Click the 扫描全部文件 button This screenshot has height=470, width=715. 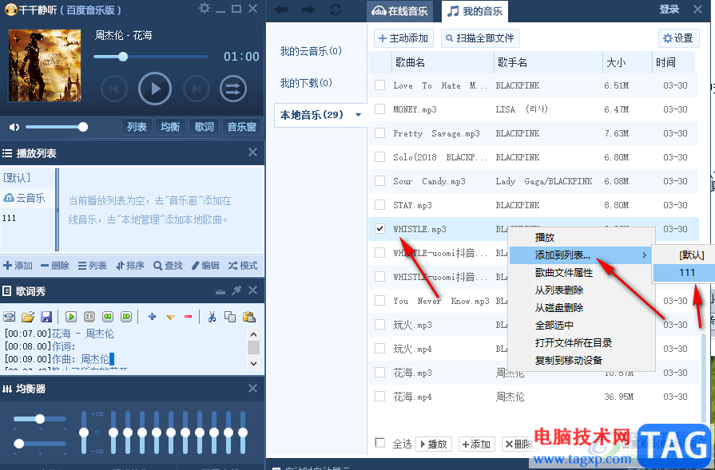tap(480, 38)
